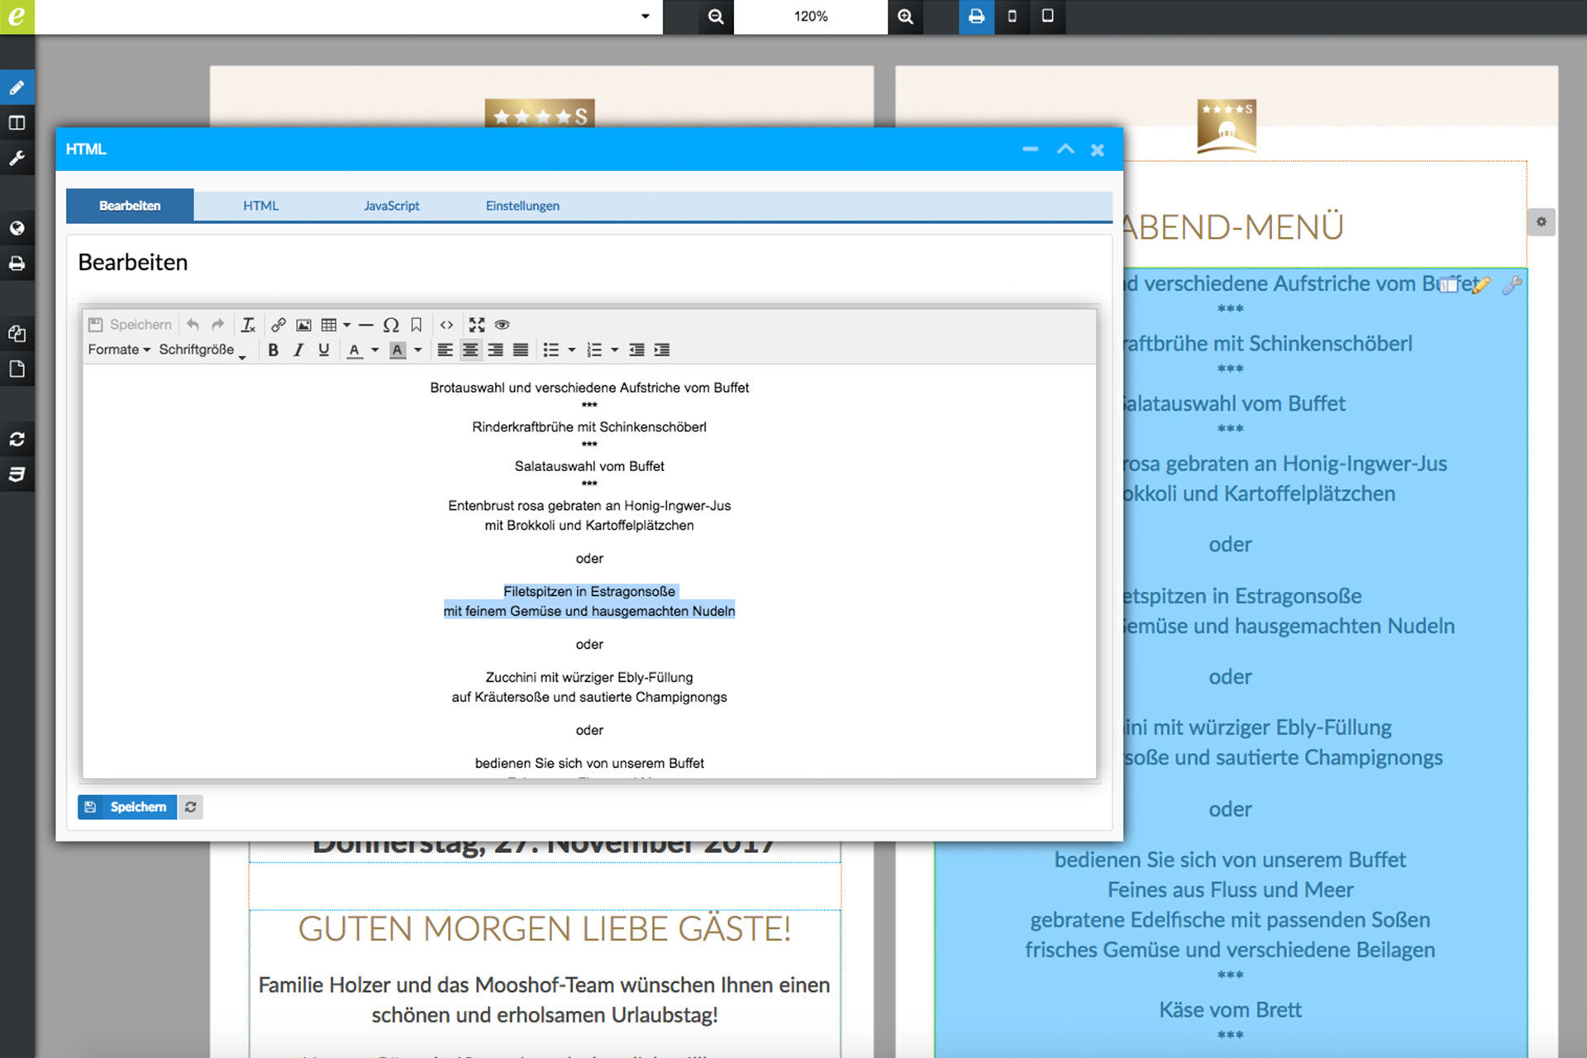Click the blue Speichern button

pyautogui.click(x=127, y=807)
